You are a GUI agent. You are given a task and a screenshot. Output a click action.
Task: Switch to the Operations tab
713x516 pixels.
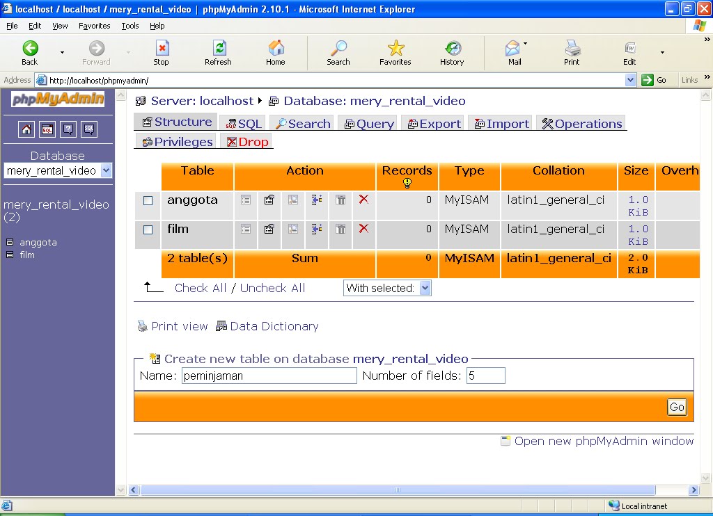pyautogui.click(x=581, y=124)
